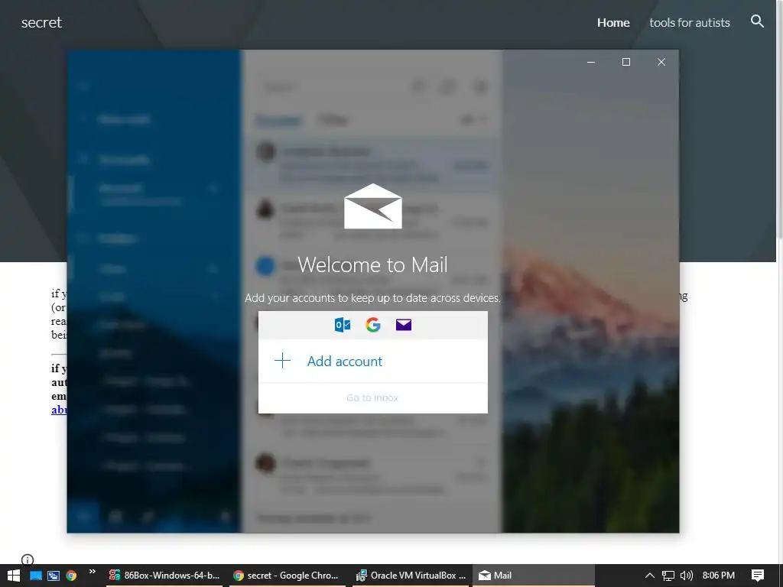
Task: Click the Google account icon
Action: [x=373, y=325]
